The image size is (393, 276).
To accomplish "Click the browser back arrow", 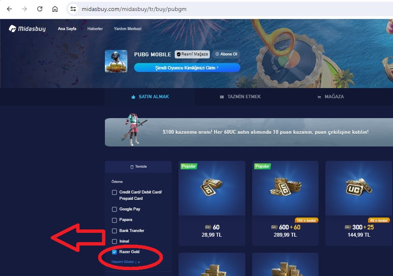I will pos(9,9).
